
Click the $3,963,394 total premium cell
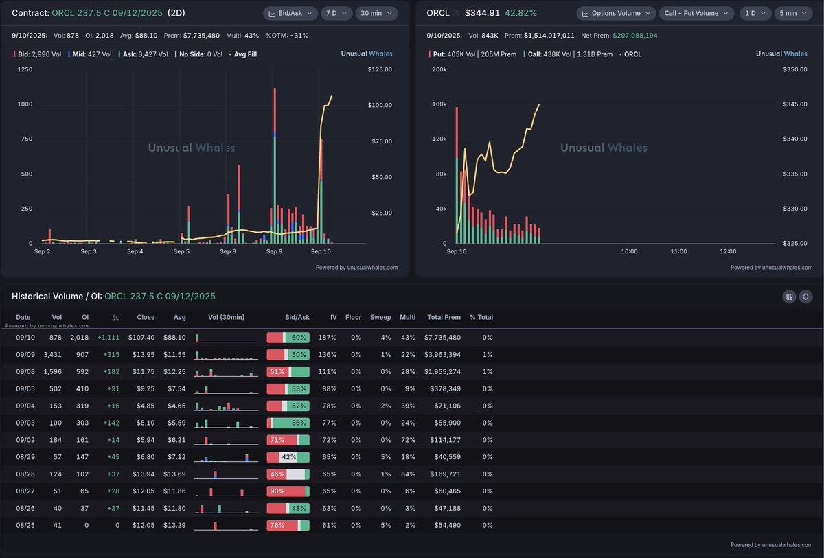[442, 355]
